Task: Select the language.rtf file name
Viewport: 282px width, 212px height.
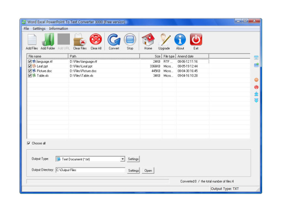Action: click(44, 62)
